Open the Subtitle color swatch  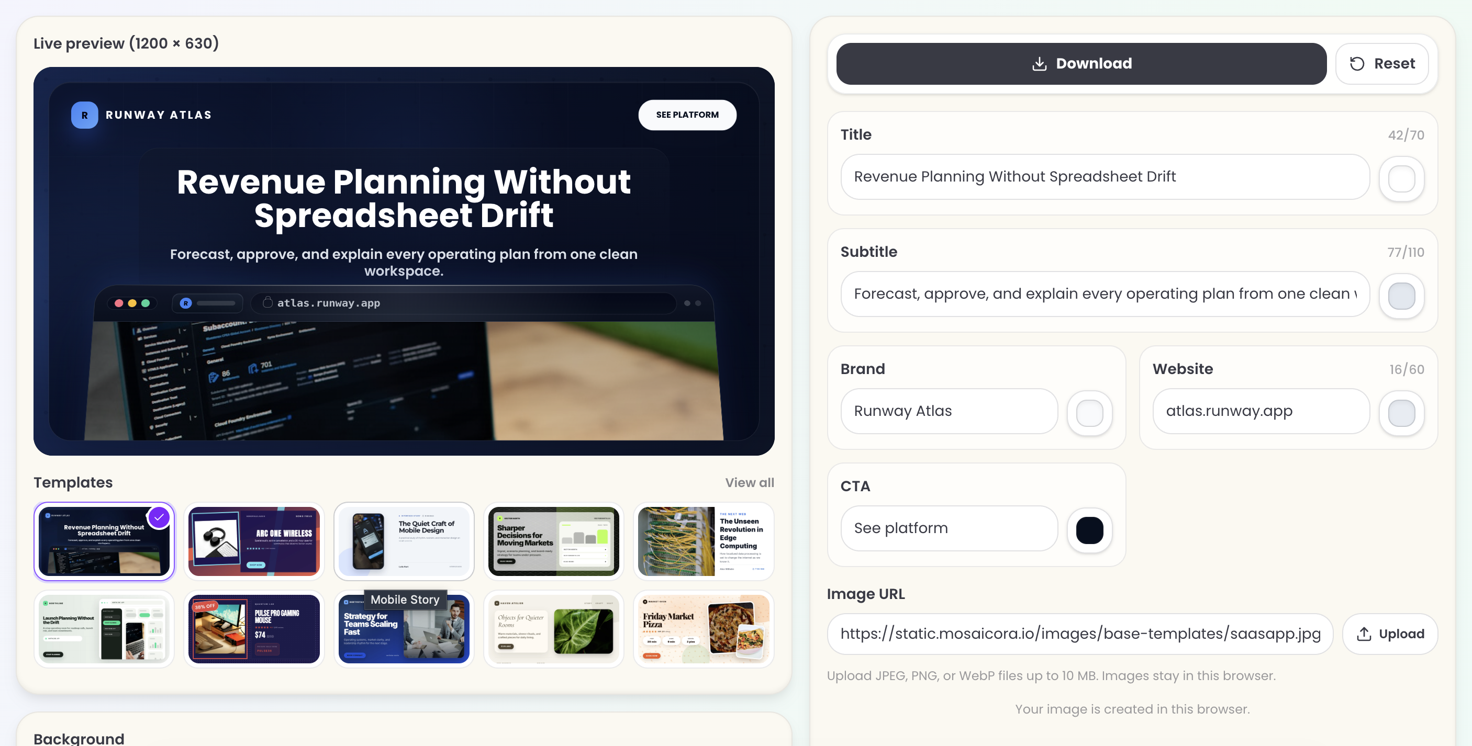click(x=1401, y=296)
